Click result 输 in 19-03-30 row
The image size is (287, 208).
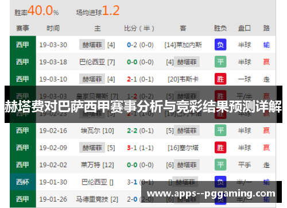click(266, 45)
